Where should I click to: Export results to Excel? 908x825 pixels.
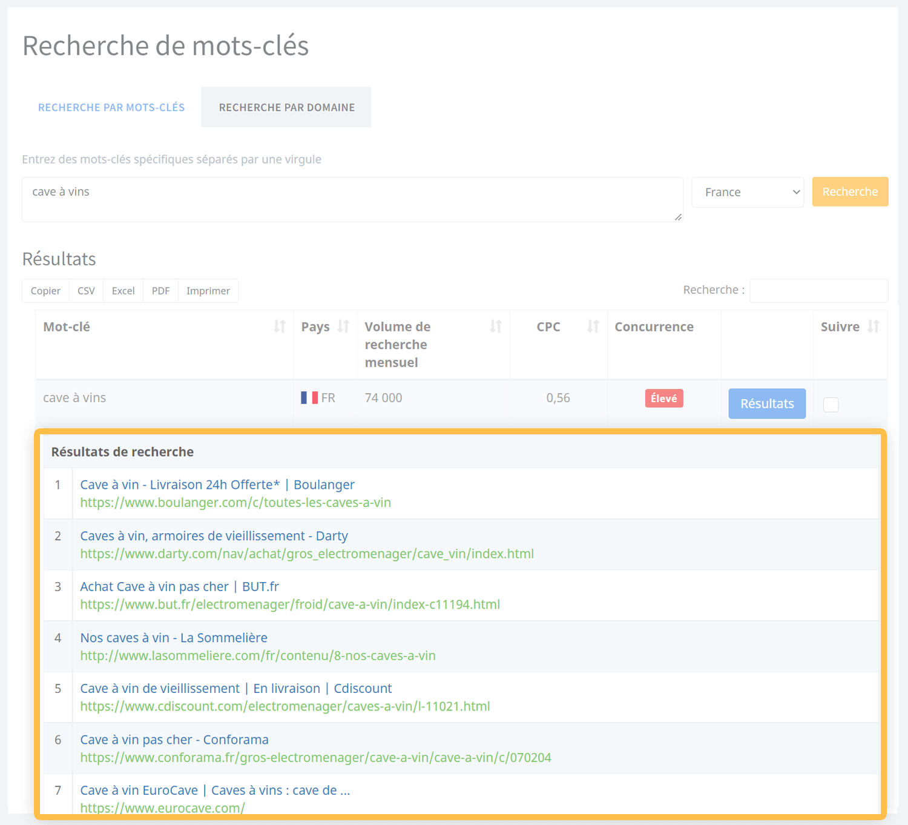(x=123, y=291)
